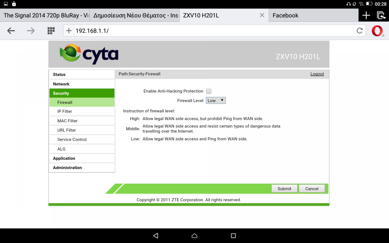Open the MAC Filter page
The width and height of the screenshot is (389, 243).
[82, 121]
